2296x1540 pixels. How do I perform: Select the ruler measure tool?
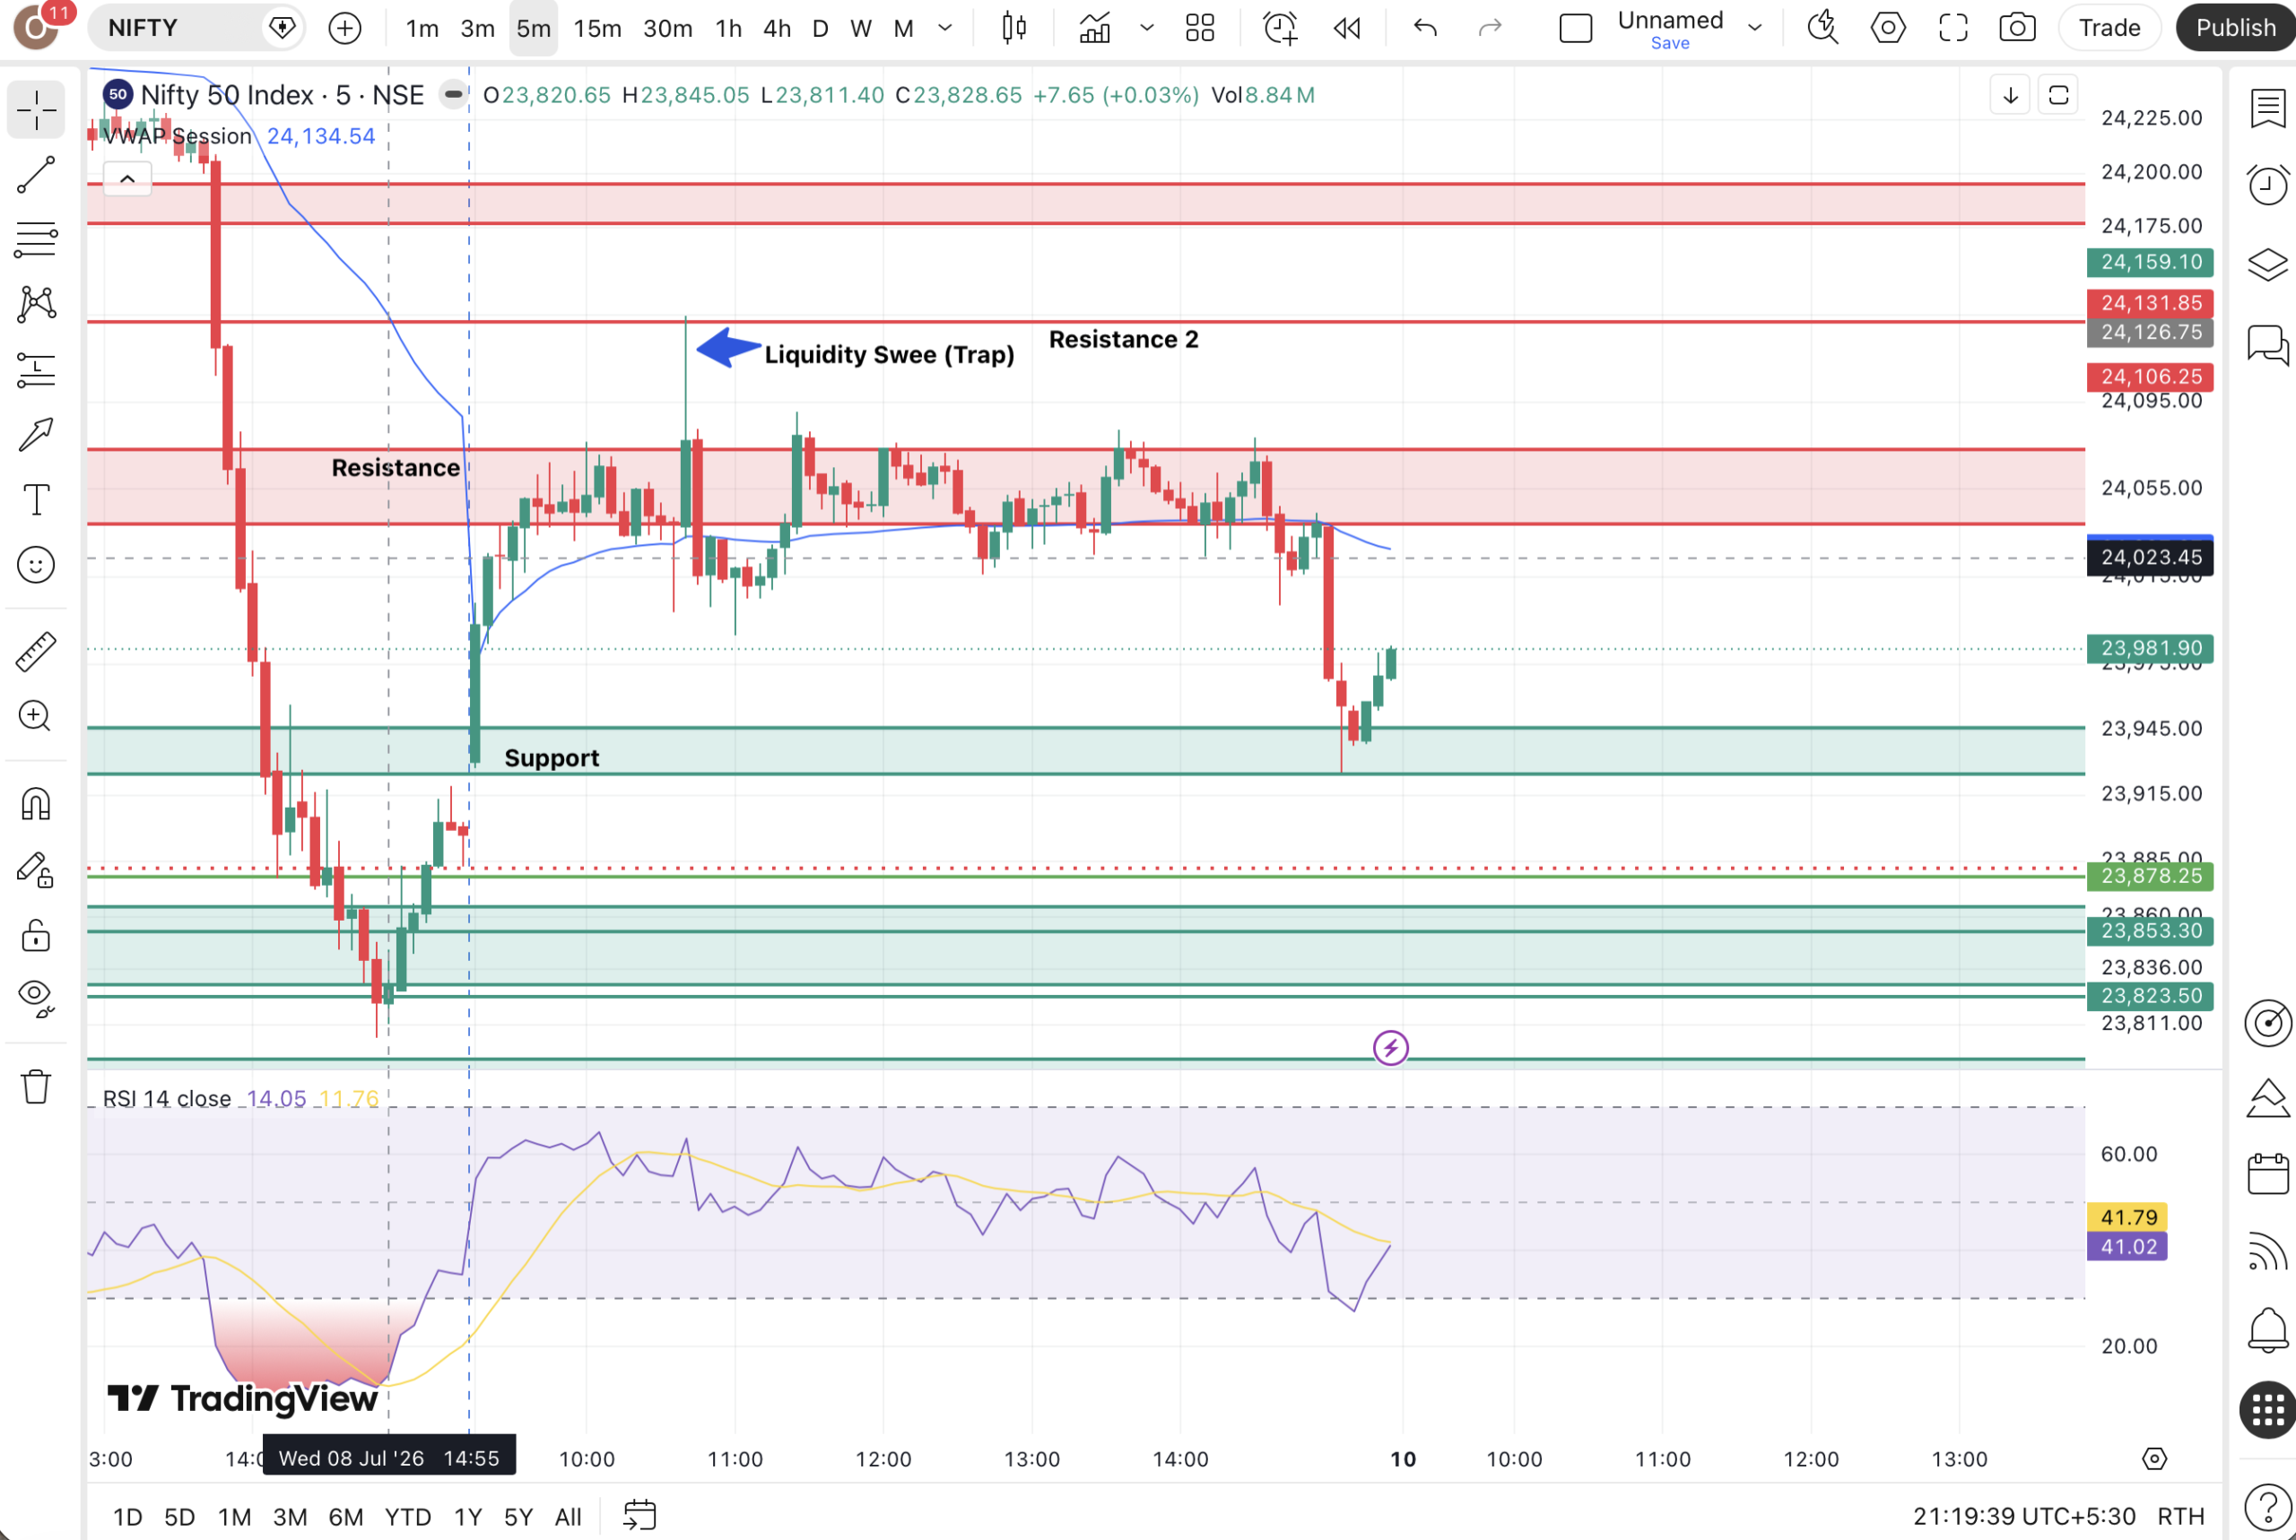pyautogui.click(x=37, y=651)
